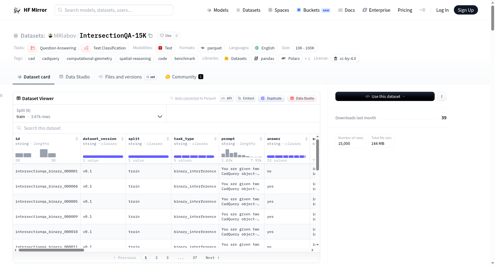Select the Text modality tag
Image resolution: width=495 pixels, height=266 pixels.
(165, 48)
